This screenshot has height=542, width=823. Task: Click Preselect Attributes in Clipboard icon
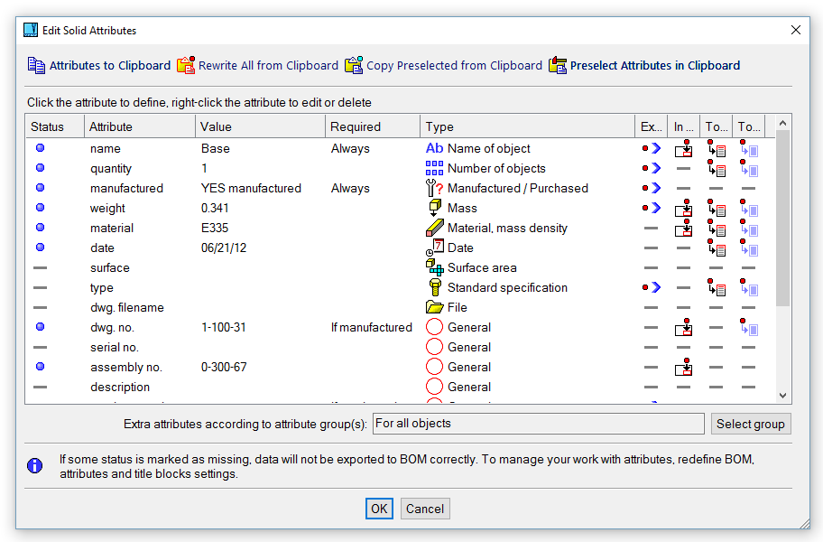[x=558, y=65]
